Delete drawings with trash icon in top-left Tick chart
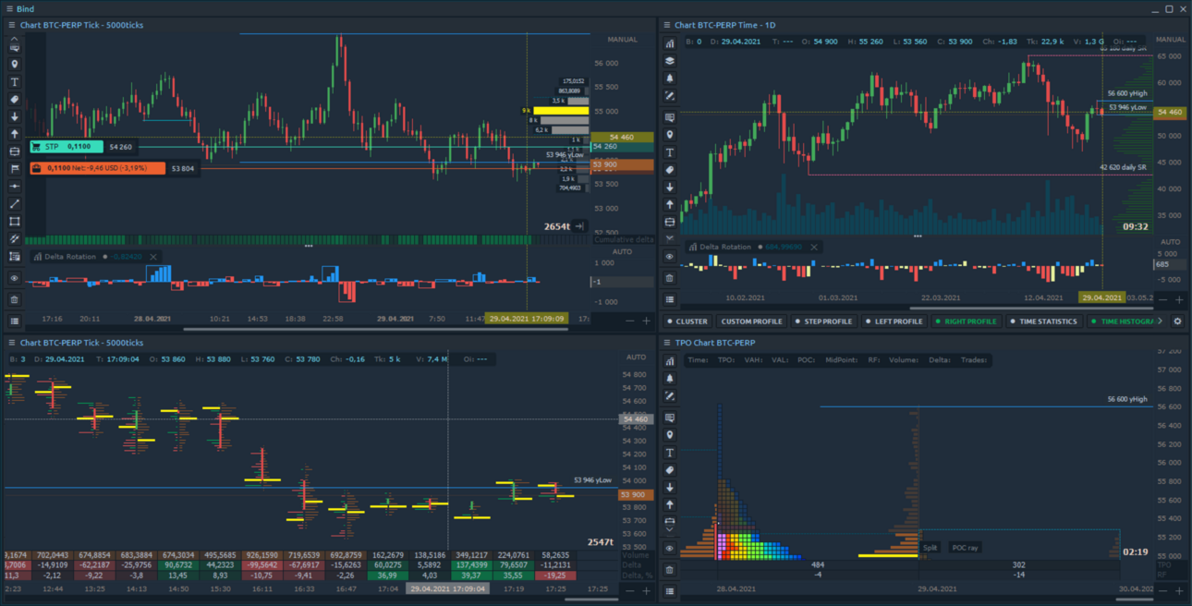 coord(14,299)
